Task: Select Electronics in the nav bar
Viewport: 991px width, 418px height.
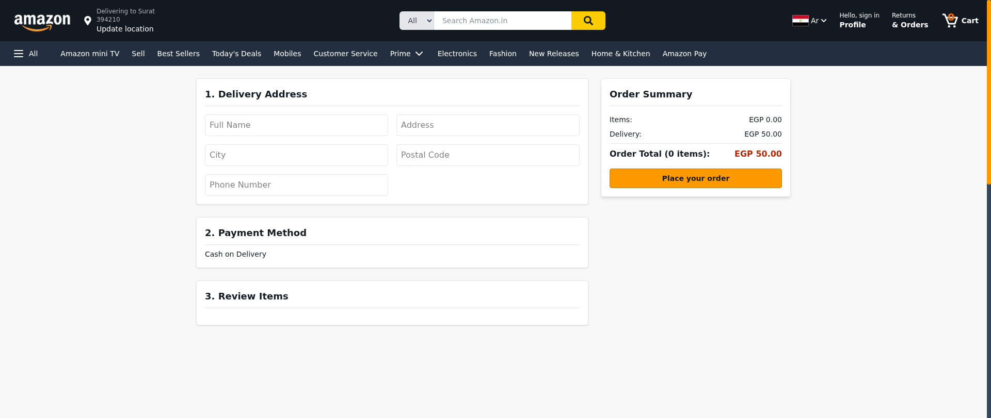Action: pyautogui.click(x=457, y=54)
